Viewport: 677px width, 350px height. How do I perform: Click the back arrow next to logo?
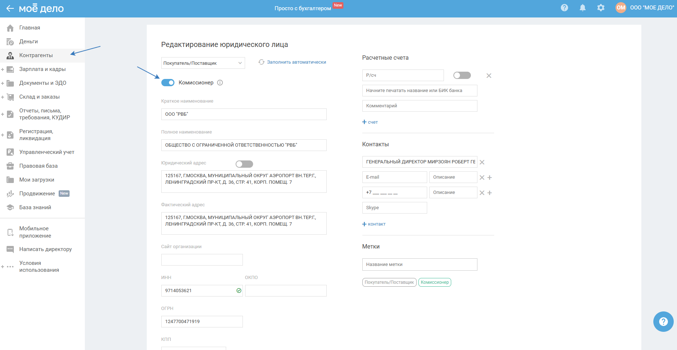[10, 8]
